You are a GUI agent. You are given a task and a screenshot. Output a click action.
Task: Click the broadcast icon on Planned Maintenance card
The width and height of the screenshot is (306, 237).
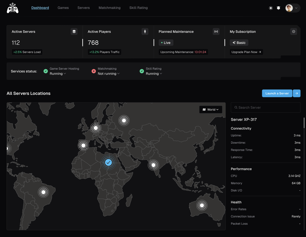(216, 32)
